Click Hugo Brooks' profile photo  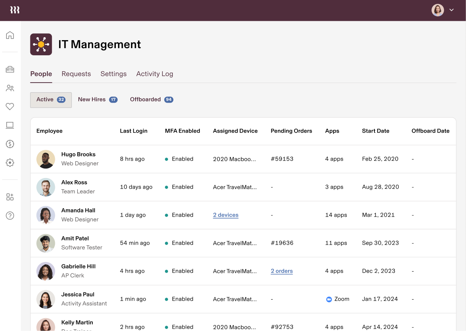[45, 159]
